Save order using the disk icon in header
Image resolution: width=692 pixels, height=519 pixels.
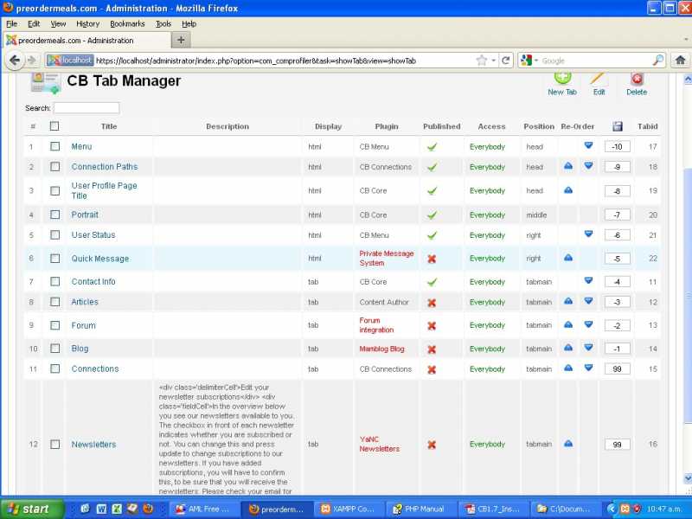tap(618, 126)
